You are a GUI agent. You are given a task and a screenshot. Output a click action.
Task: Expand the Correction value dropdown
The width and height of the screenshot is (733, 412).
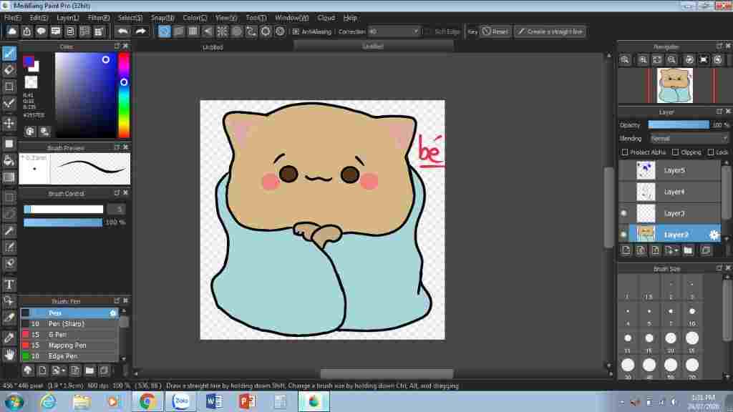(x=416, y=31)
